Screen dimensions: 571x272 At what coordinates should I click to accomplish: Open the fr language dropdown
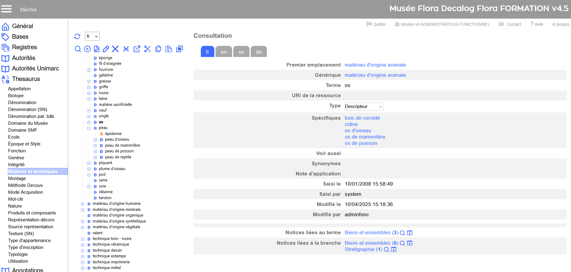(x=92, y=36)
